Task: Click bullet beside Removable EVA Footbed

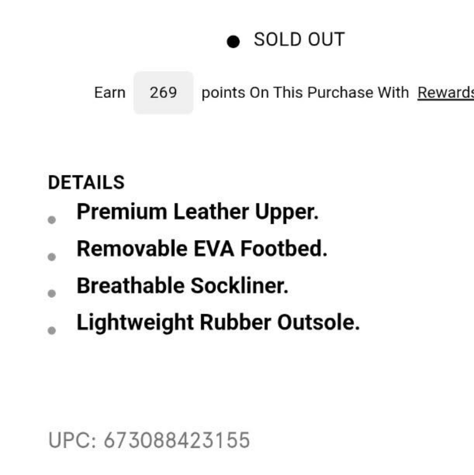Action: click(x=52, y=257)
